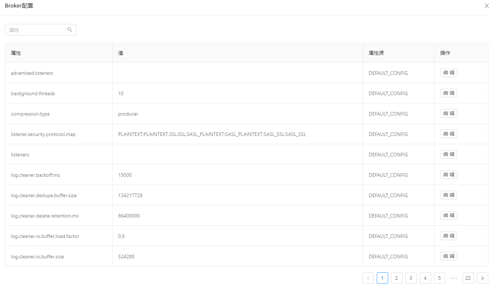Jump to last page 22
The image size is (489, 288).
[x=468, y=278]
